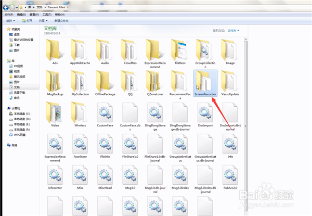Open the 排列方式 文件夹 dropdown
The image size is (312, 216).
[x=233, y=31]
